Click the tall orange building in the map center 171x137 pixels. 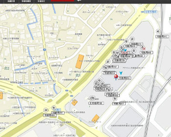pyautogui.click(x=80, y=62)
